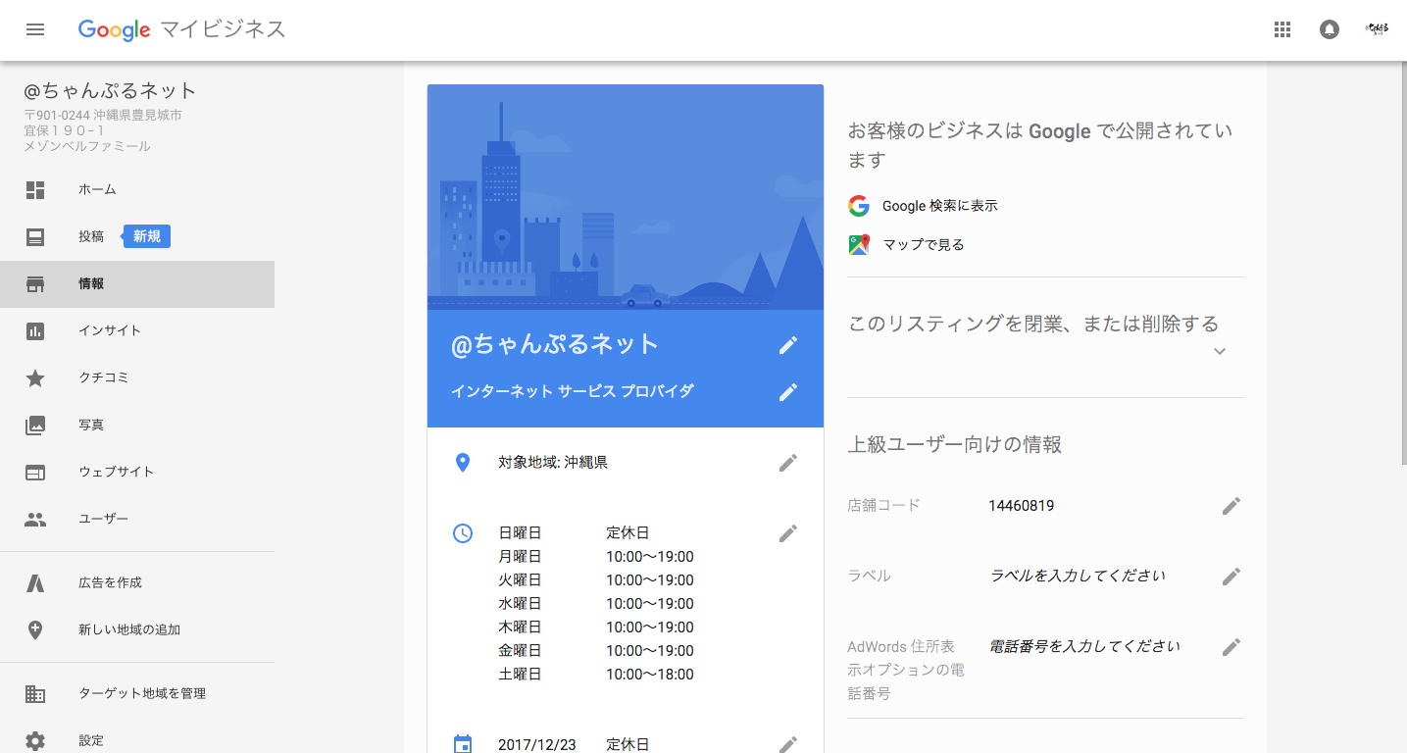Click the @ちゃんぷるネット sidebar business title

click(x=111, y=91)
